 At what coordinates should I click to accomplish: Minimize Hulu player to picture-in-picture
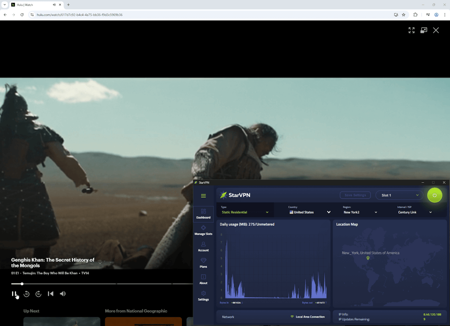tap(424, 30)
